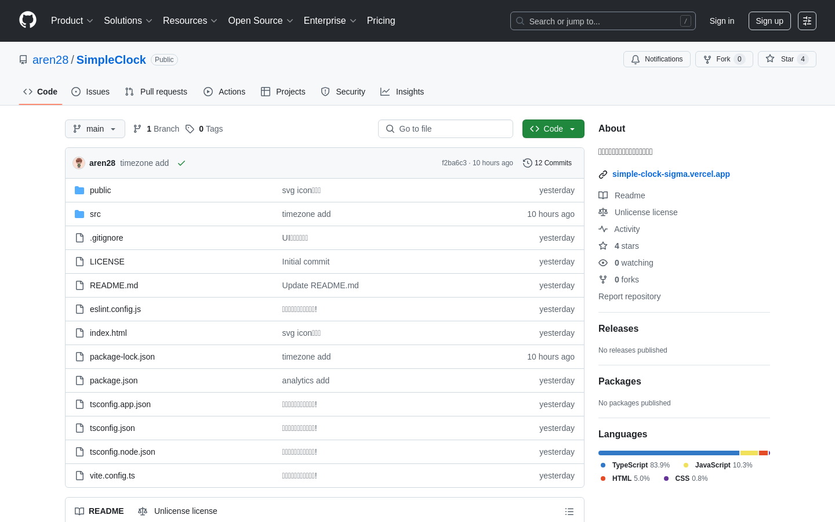
Task: Switch to the Actions tab
Action: tap(224, 92)
